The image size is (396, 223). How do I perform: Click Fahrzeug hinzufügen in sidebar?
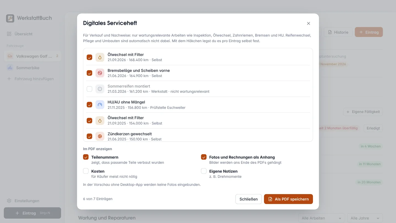32,79
